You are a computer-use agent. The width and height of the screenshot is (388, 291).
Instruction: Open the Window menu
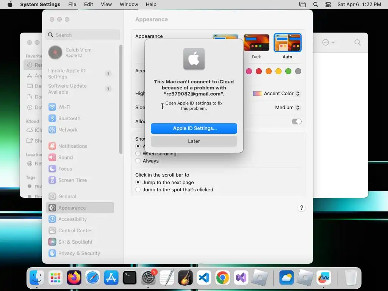129,5
